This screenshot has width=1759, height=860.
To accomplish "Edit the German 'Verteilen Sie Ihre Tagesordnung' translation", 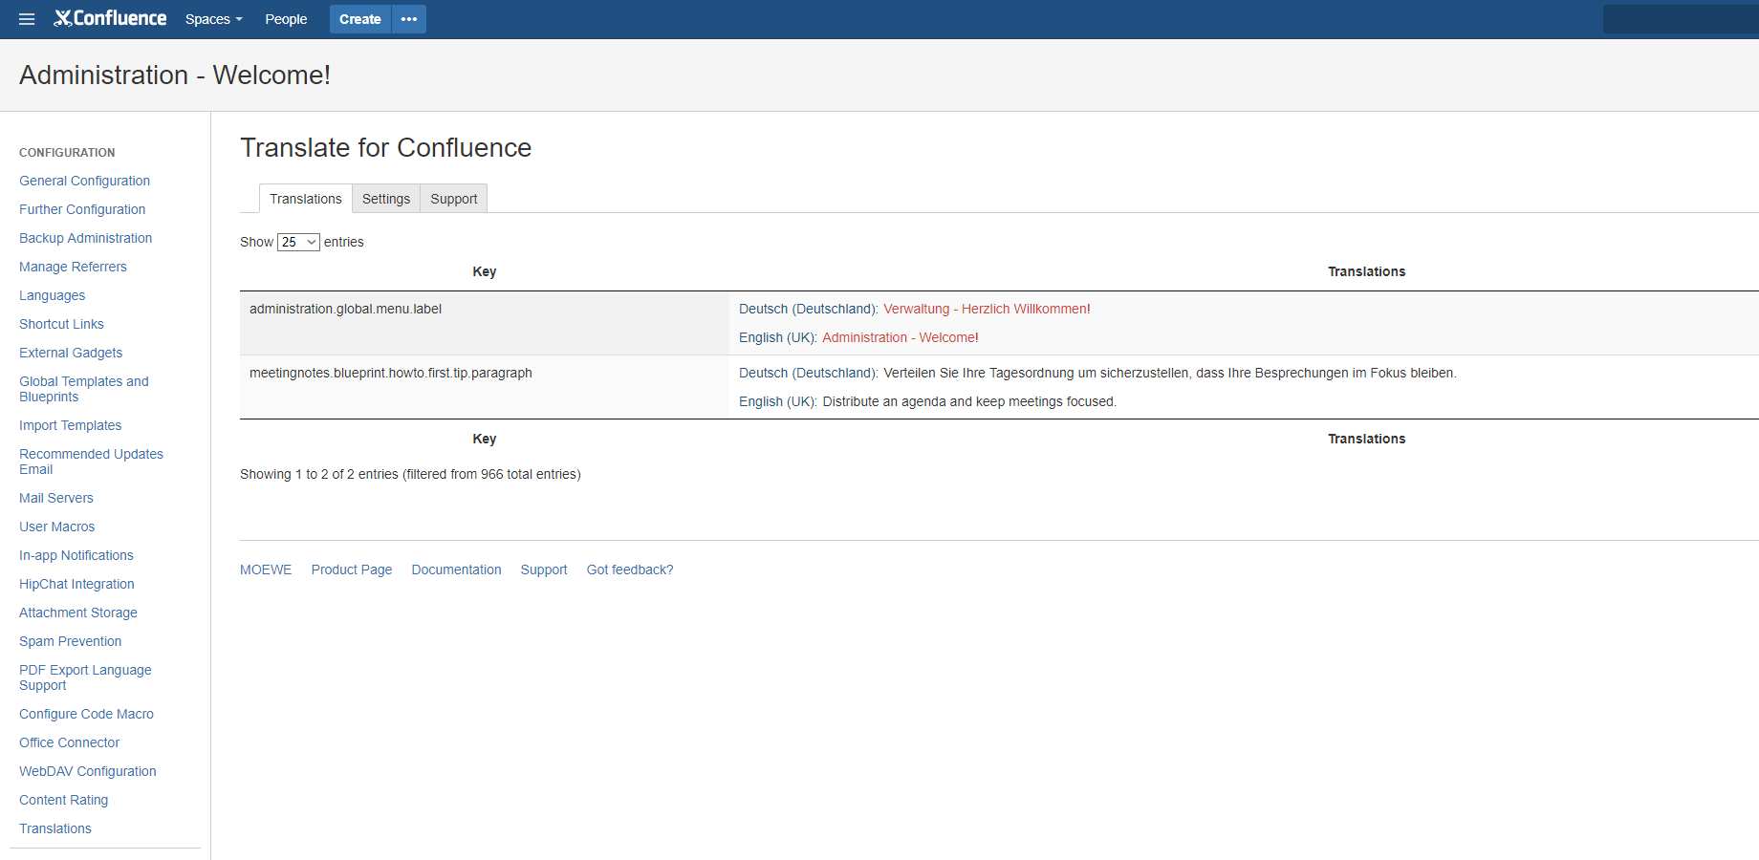I will pyautogui.click(x=1170, y=373).
